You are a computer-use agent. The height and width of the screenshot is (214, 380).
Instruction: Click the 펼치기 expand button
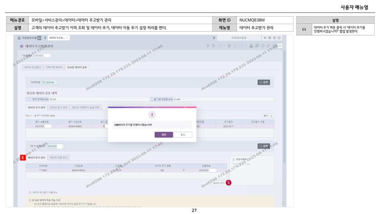(268, 115)
